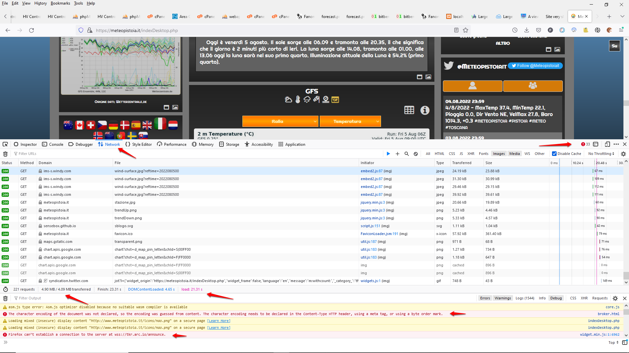Open embed2.js:87 initiator link in first row
629x353 pixels.
[x=372, y=171]
